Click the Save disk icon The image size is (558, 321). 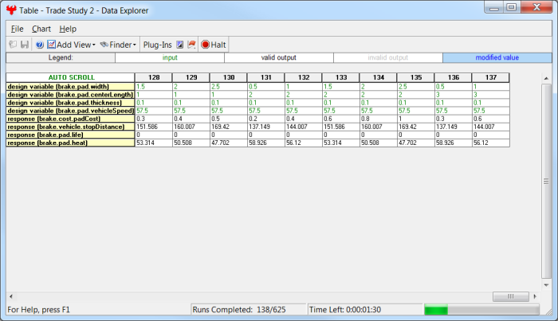25,45
